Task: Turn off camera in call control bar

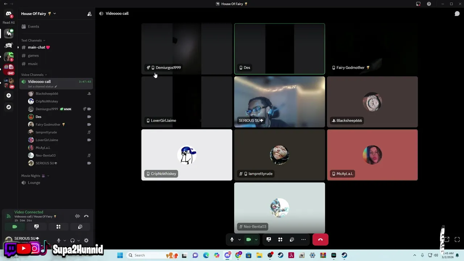Action: click(249, 240)
